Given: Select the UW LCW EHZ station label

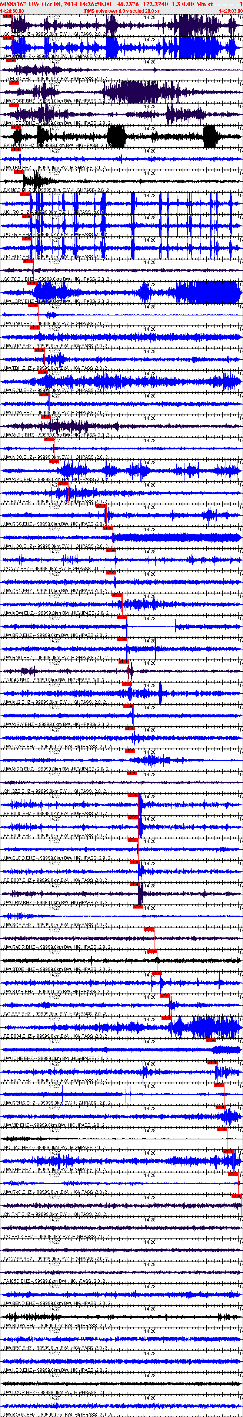Looking at the screenshot, I should (x=55, y=413).
